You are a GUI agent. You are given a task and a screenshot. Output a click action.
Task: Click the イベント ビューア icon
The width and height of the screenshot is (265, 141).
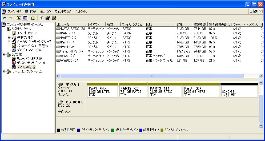pos(14,33)
